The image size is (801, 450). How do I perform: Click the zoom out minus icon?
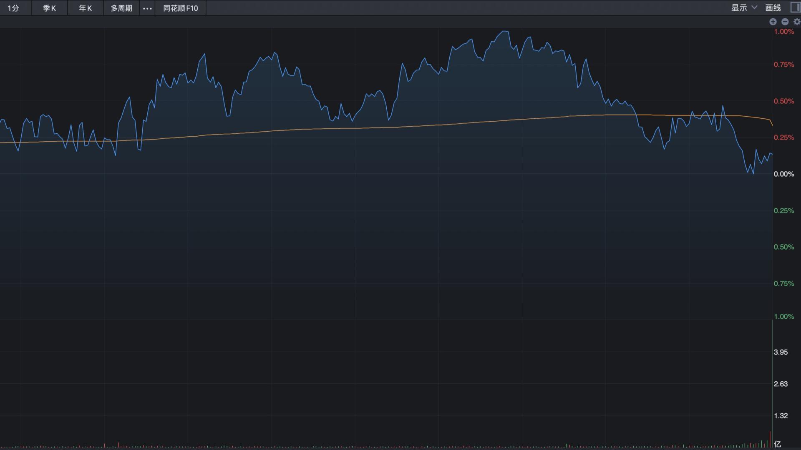[785, 22]
